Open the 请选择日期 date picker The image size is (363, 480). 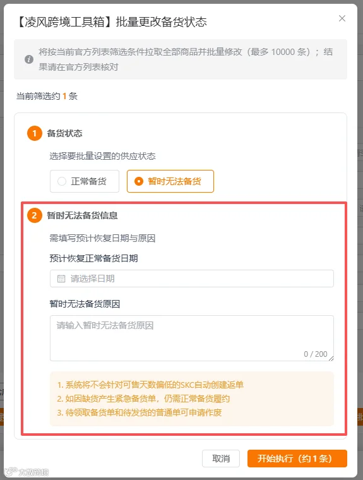pos(191,279)
